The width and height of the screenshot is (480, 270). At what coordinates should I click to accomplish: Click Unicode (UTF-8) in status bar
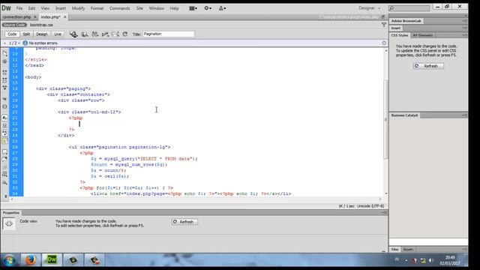coord(370,206)
